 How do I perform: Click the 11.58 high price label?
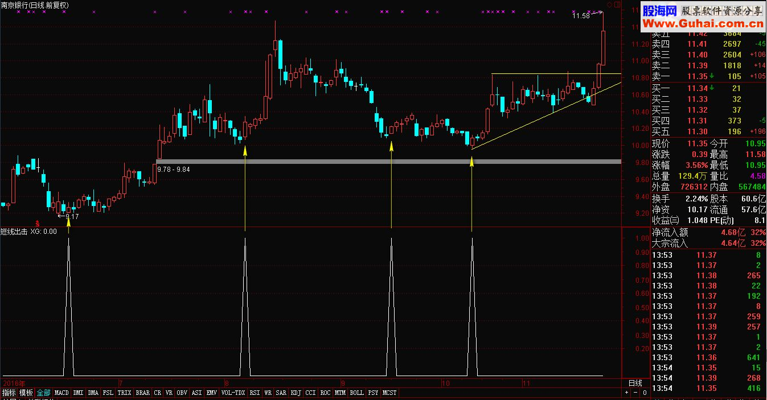click(581, 16)
